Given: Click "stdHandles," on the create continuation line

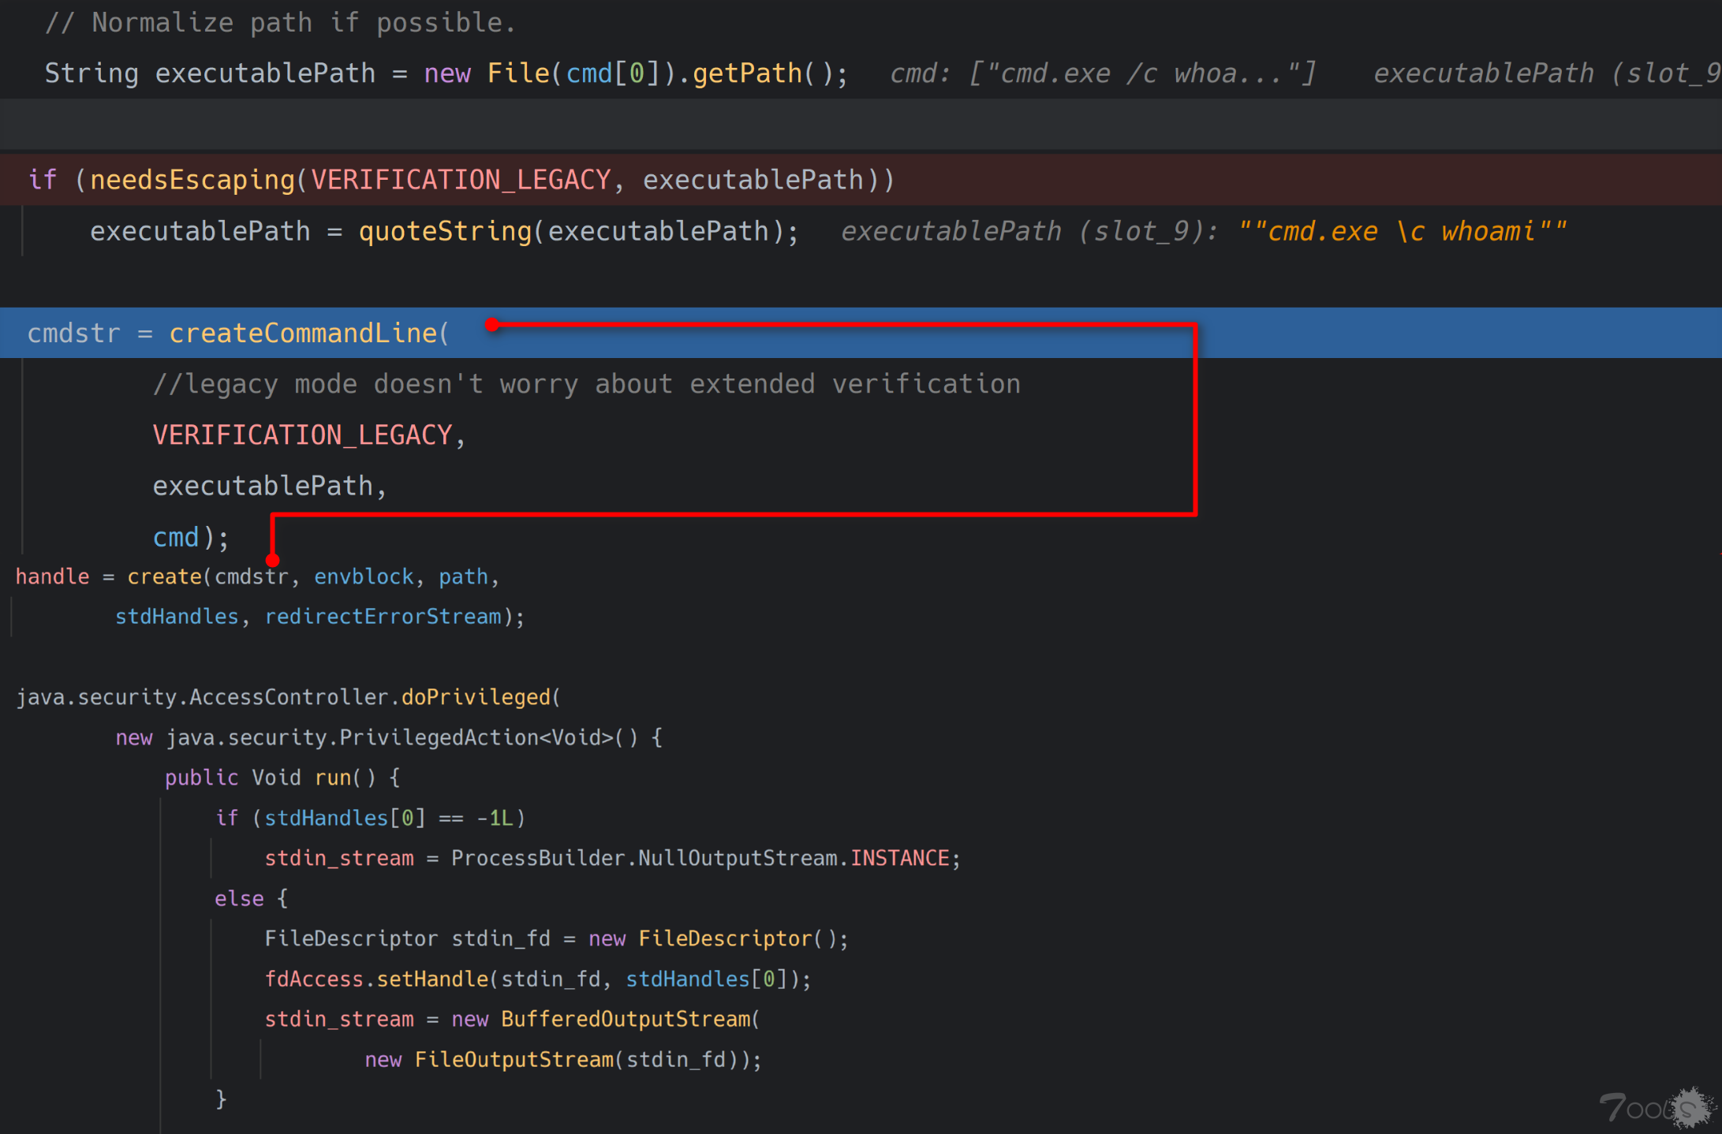Looking at the screenshot, I should point(183,616).
